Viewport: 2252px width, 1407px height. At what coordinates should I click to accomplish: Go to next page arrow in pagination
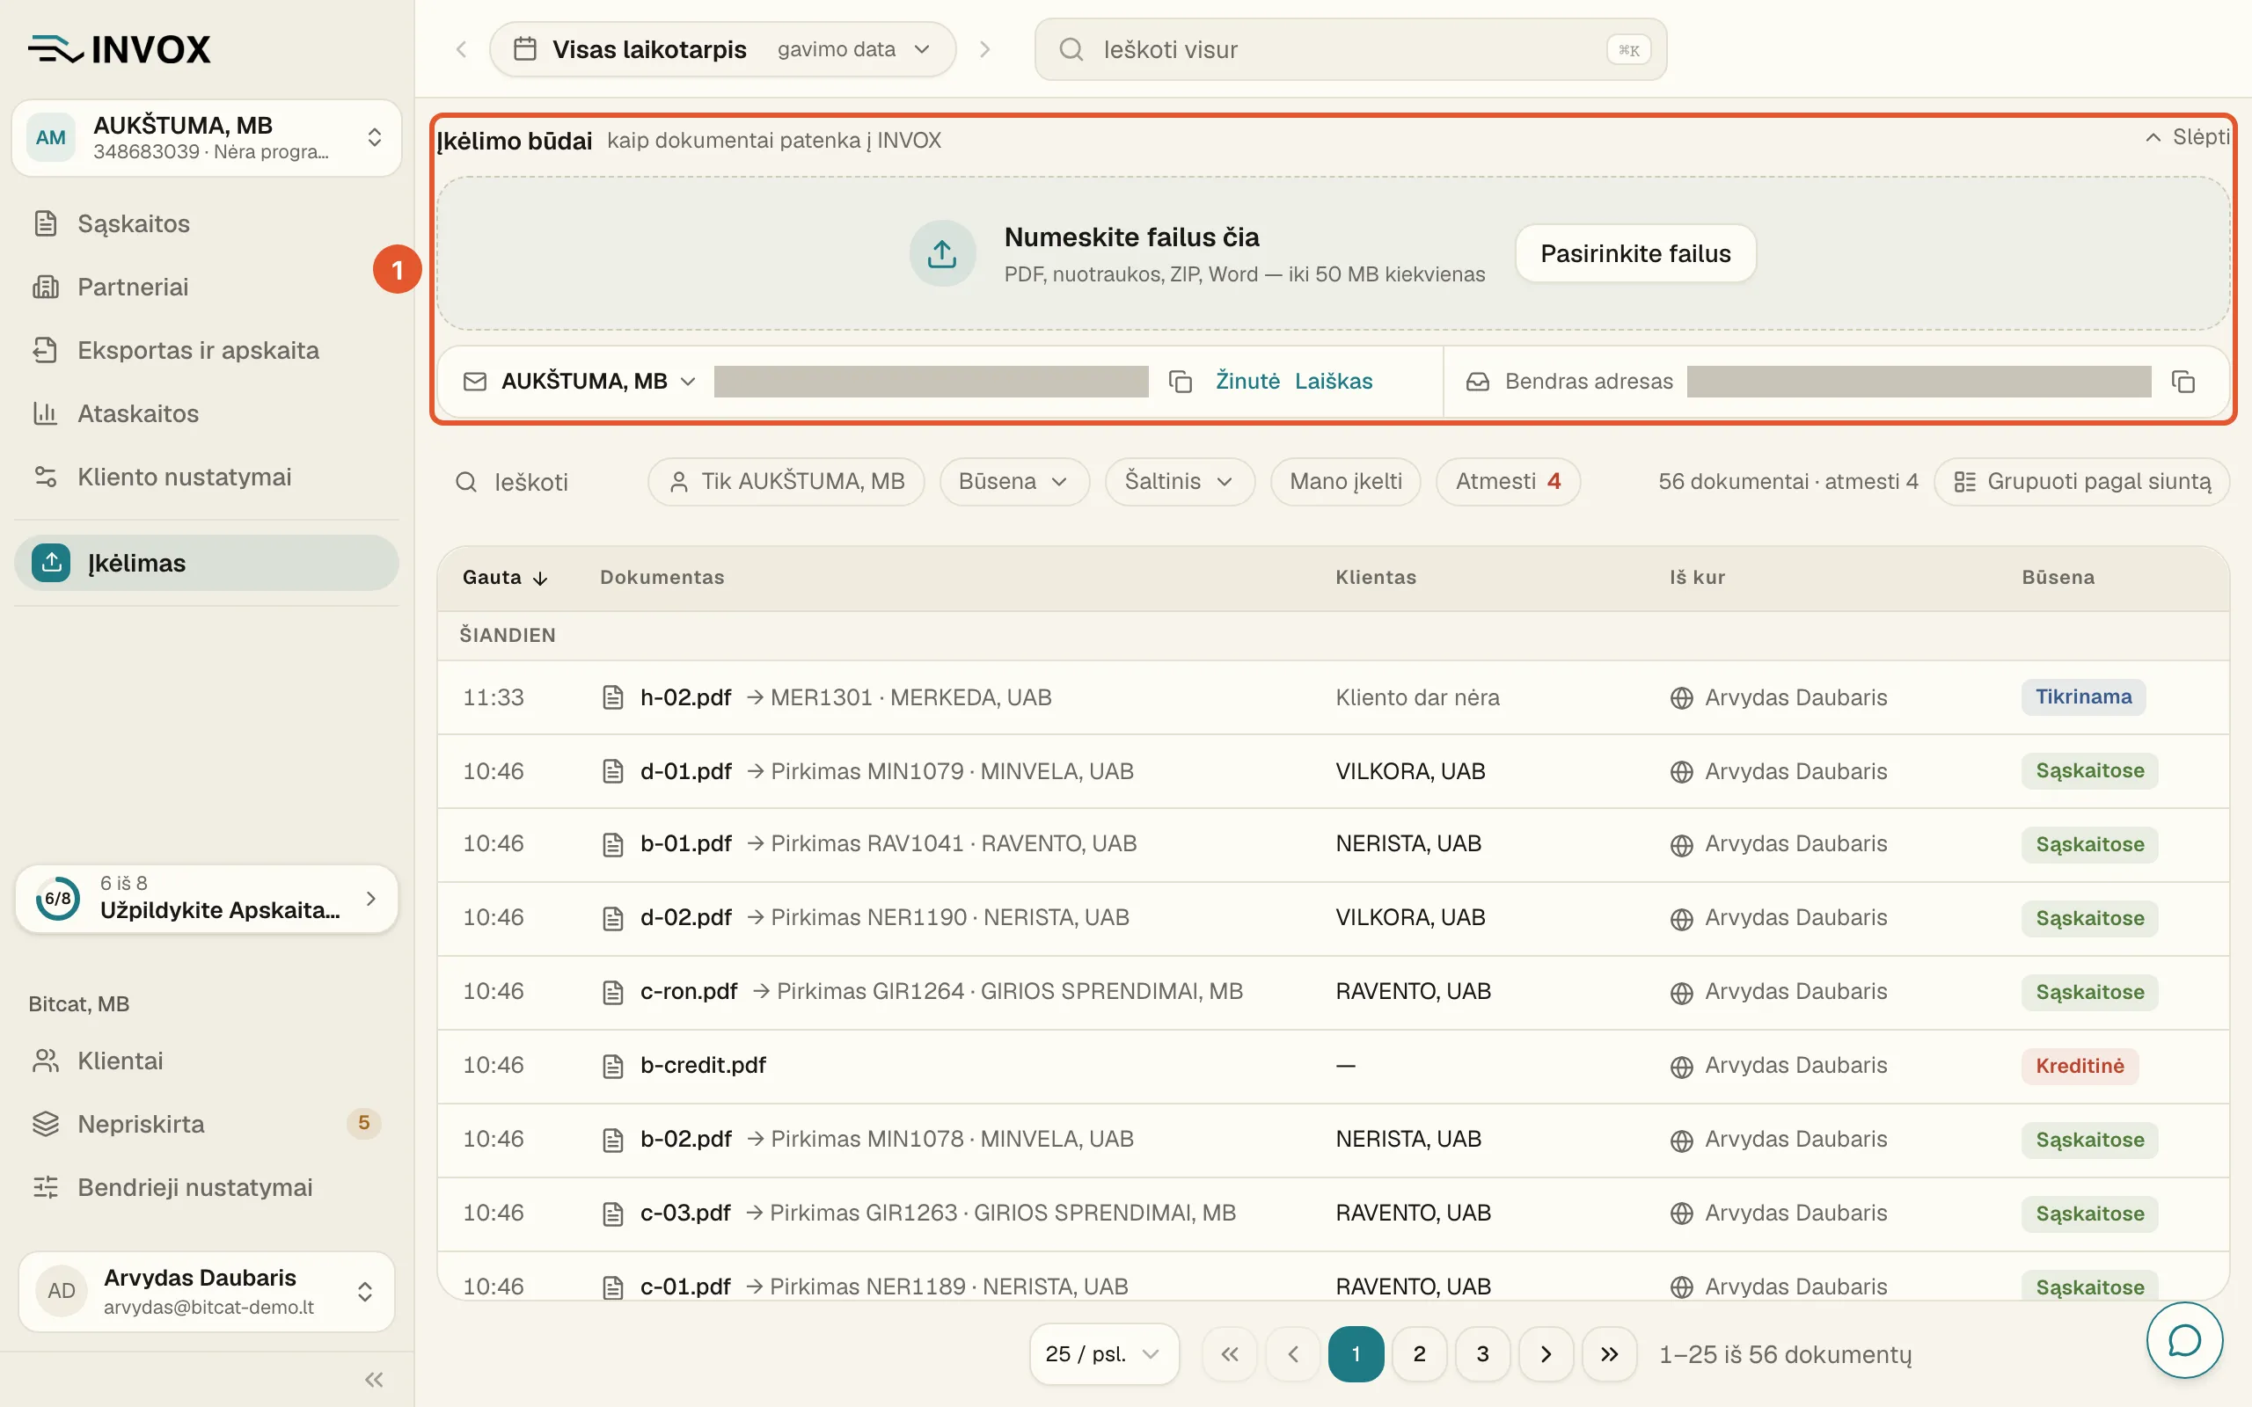[1546, 1354]
